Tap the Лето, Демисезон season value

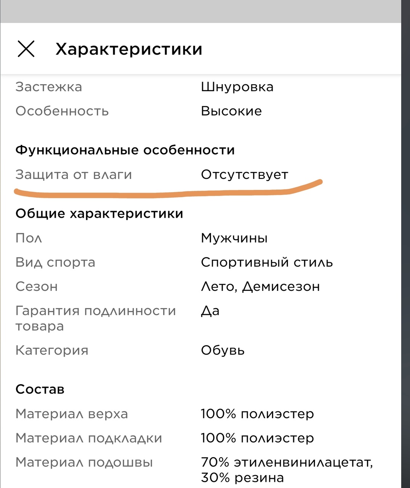(260, 287)
